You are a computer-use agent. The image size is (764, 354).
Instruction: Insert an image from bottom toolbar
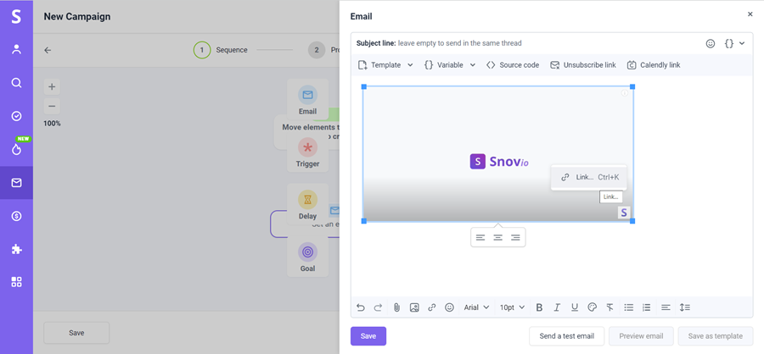coord(414,307)
